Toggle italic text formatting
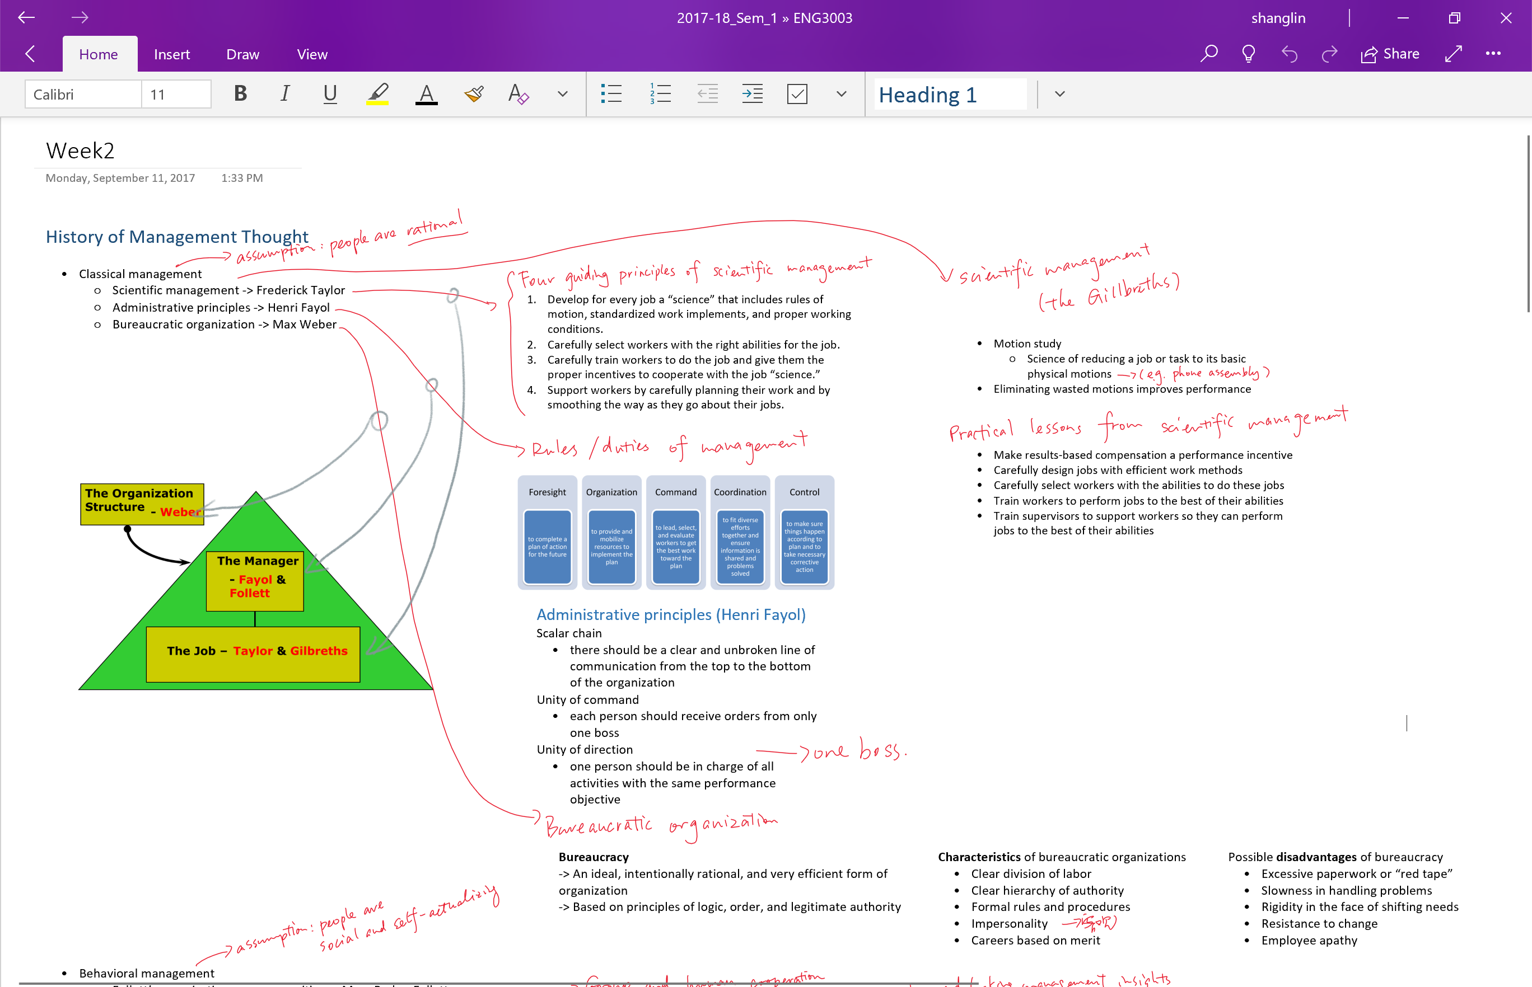 [x=284, y=94]
